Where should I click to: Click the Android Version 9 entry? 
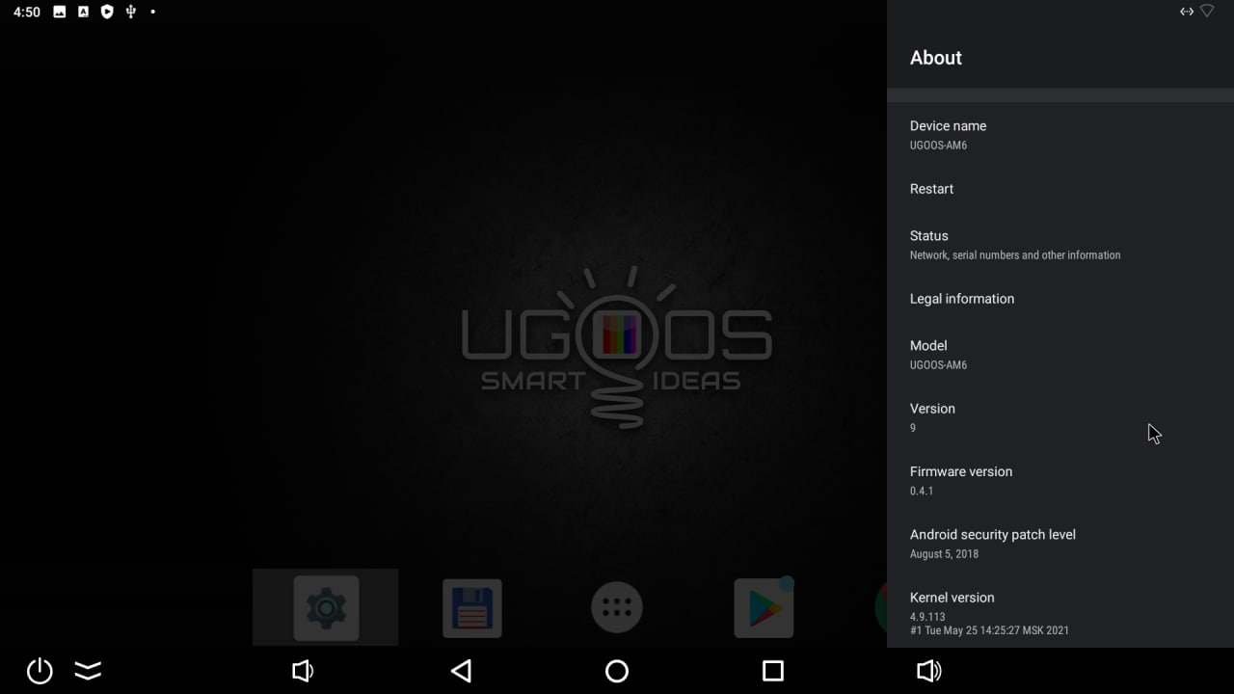click(x=1060, y=417)
